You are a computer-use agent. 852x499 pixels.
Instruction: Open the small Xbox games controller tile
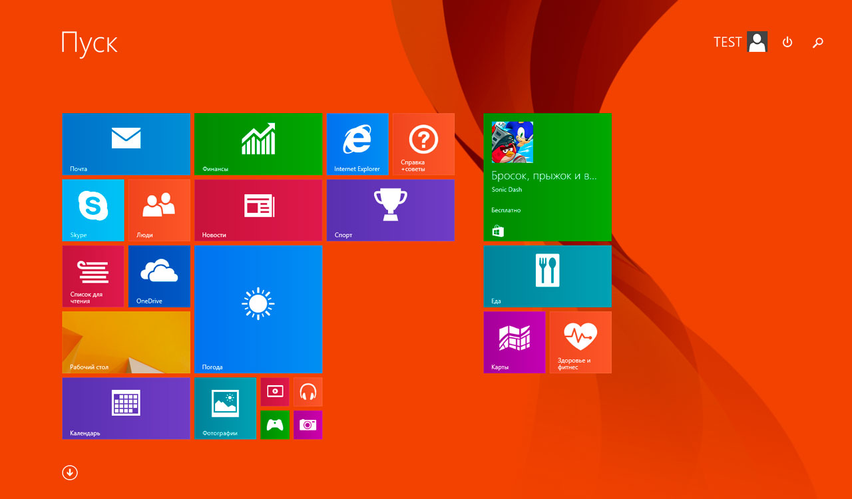pyautogui.click(x=275, y=424)
